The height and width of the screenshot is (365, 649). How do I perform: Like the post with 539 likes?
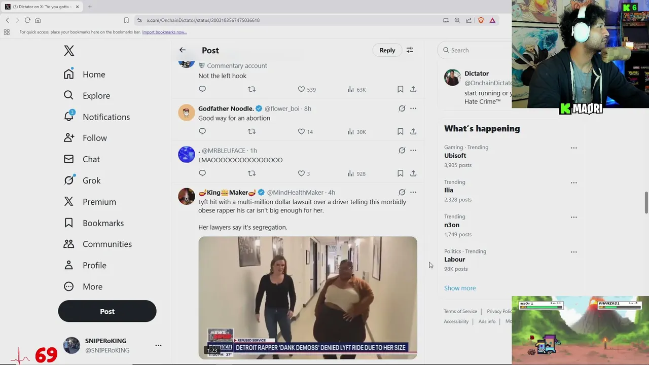307,89
